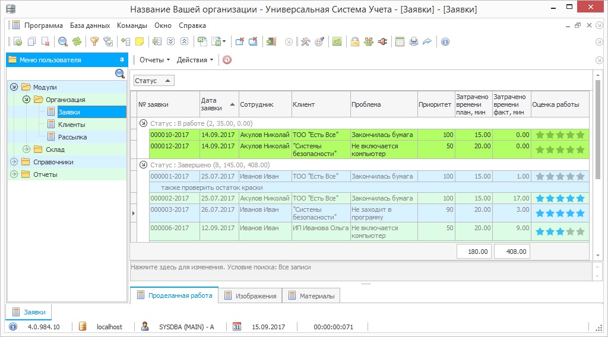Select Рассылка in the tree
608x337 pixels.
pos(72,137)
